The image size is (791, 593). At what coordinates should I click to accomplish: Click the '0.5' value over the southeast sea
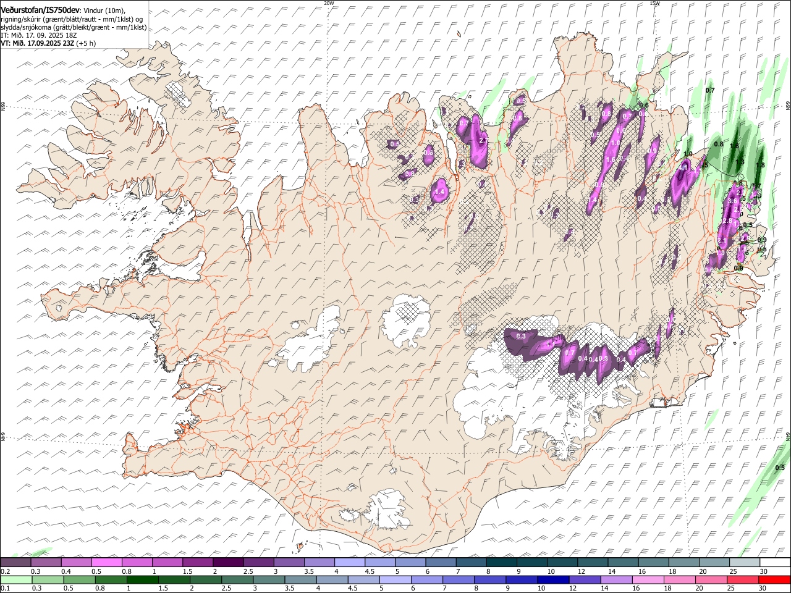[x=780, y=468]
